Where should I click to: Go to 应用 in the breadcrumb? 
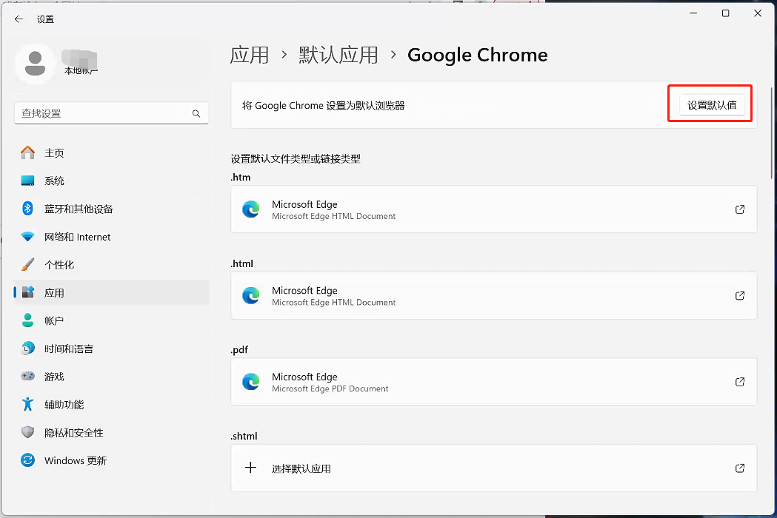(x=250, y=55)
